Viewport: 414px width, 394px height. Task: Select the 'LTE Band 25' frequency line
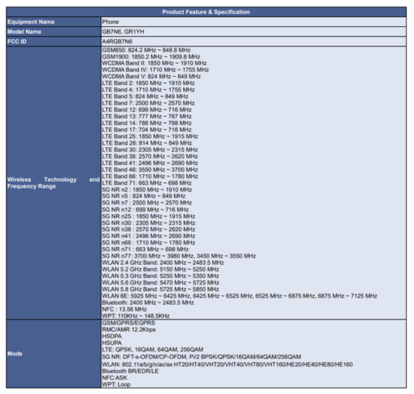(x=150, y=136)
